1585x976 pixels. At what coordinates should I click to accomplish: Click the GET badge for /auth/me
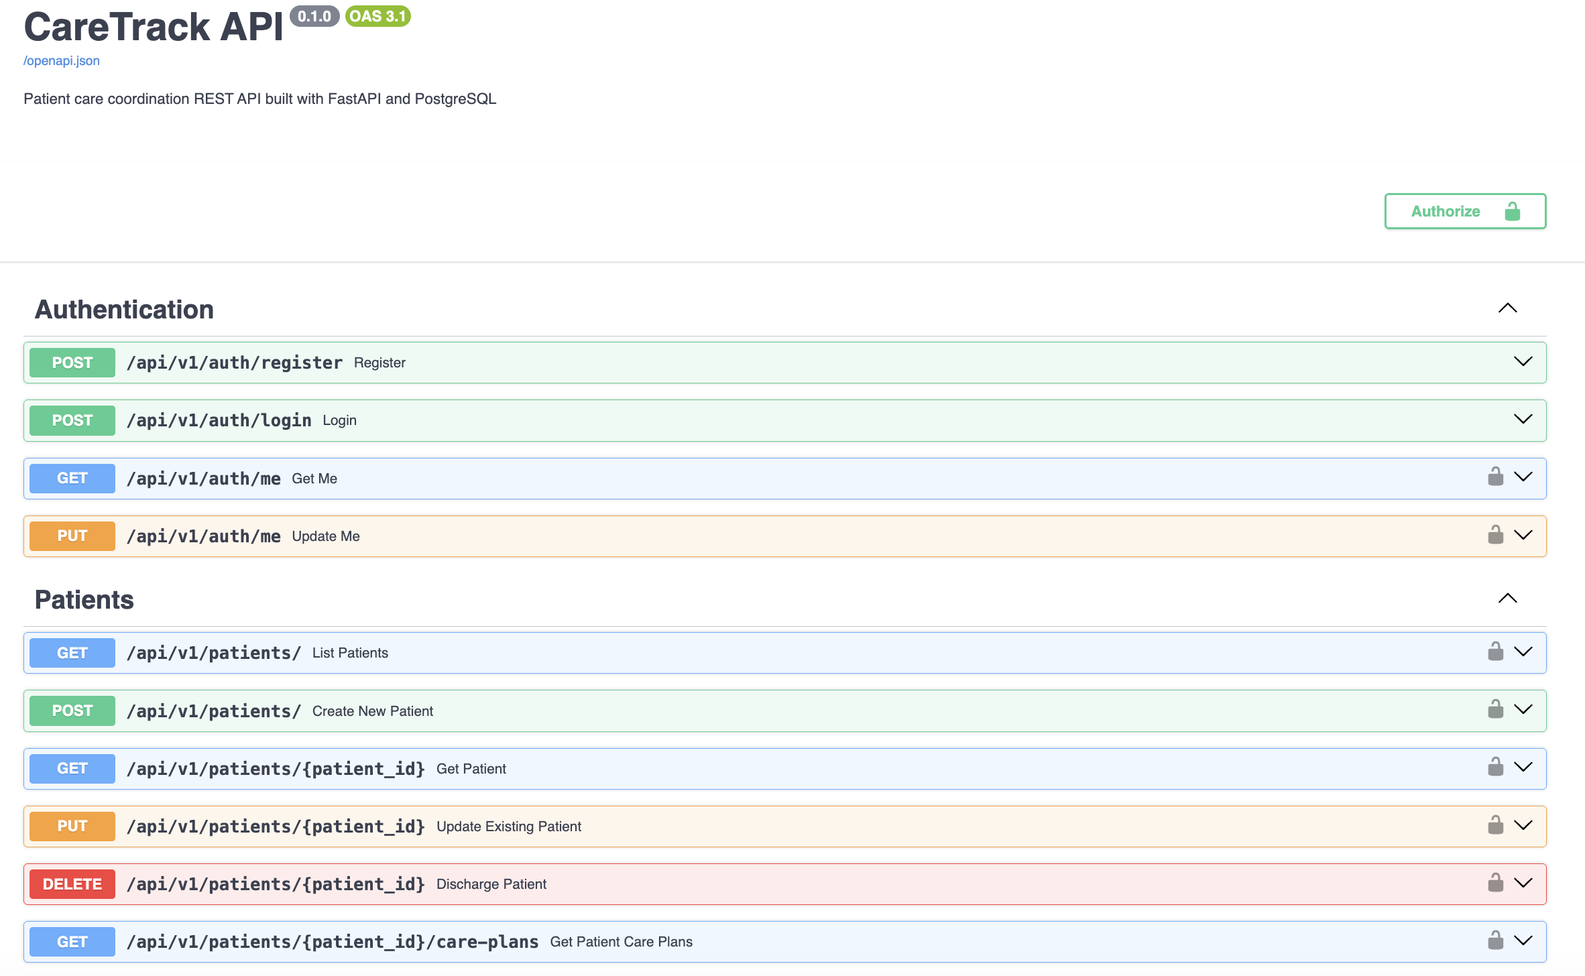pos(72,479)
